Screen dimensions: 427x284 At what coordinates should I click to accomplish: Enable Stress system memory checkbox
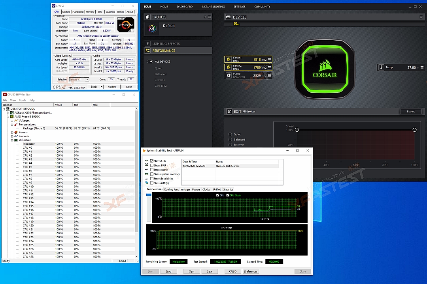click(152, 174)
